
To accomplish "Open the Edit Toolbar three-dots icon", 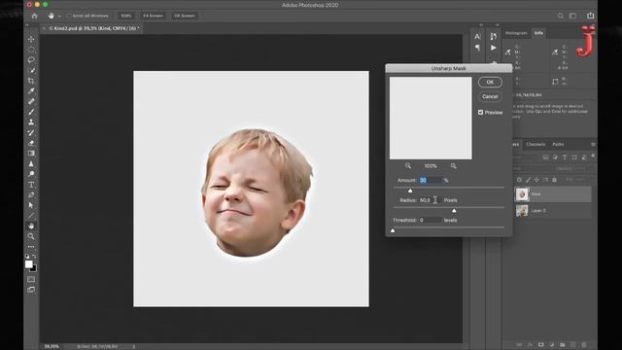I will coord(31,246).
